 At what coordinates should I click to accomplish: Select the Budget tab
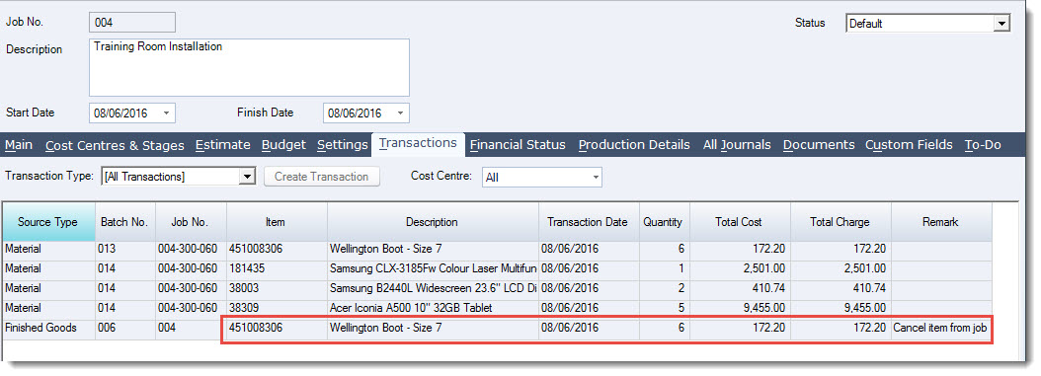tap(284, 144)
